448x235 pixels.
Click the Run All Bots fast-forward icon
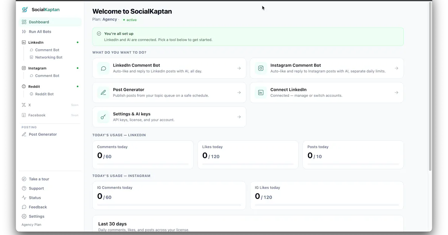coord(24,32)
